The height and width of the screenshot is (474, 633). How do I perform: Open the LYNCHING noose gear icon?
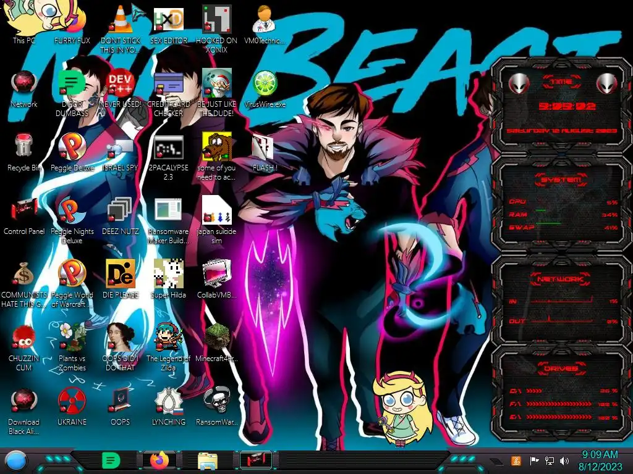(x=168, y=407)
